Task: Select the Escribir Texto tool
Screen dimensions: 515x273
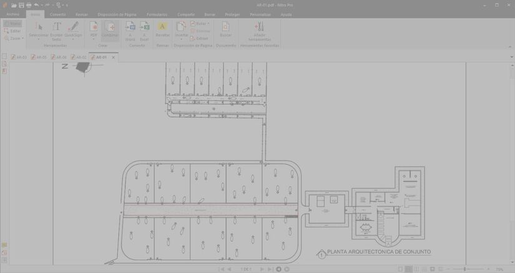Action: pyautogui.click(x=56, y=30)
